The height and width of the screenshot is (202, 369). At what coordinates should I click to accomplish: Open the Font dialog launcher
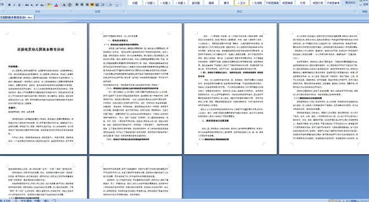coord(71,11)
